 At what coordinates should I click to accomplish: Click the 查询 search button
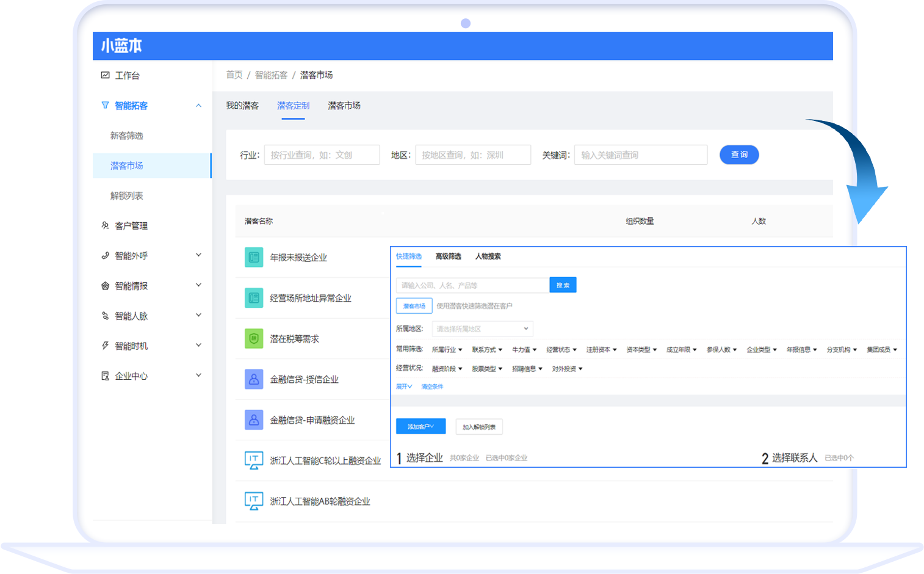[x=738, y=154]
